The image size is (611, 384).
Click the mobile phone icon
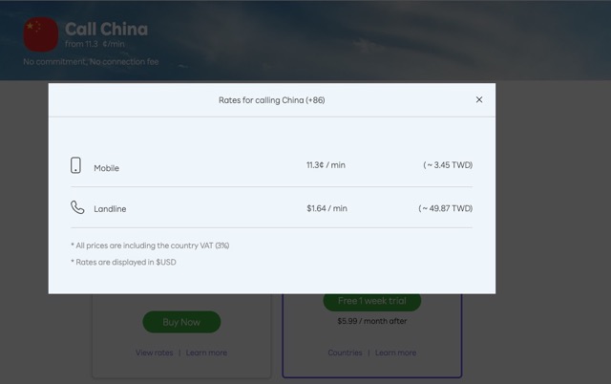pyautogui.click(x=76, y=165)
